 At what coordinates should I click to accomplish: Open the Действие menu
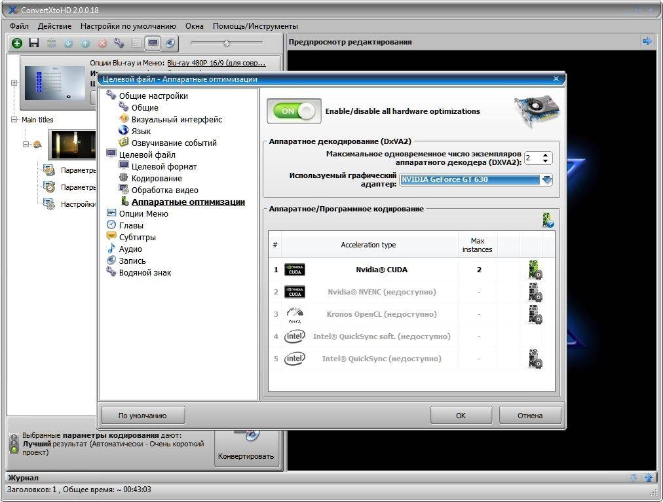[54, 26]
